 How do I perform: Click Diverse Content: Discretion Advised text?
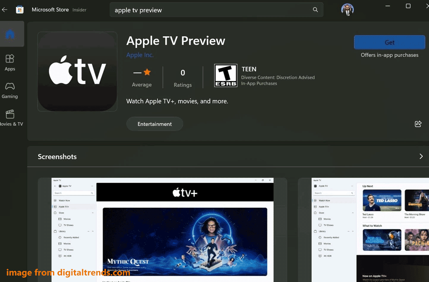(x=278, y=78)
